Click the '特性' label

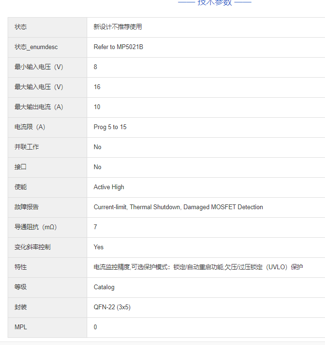20,267
